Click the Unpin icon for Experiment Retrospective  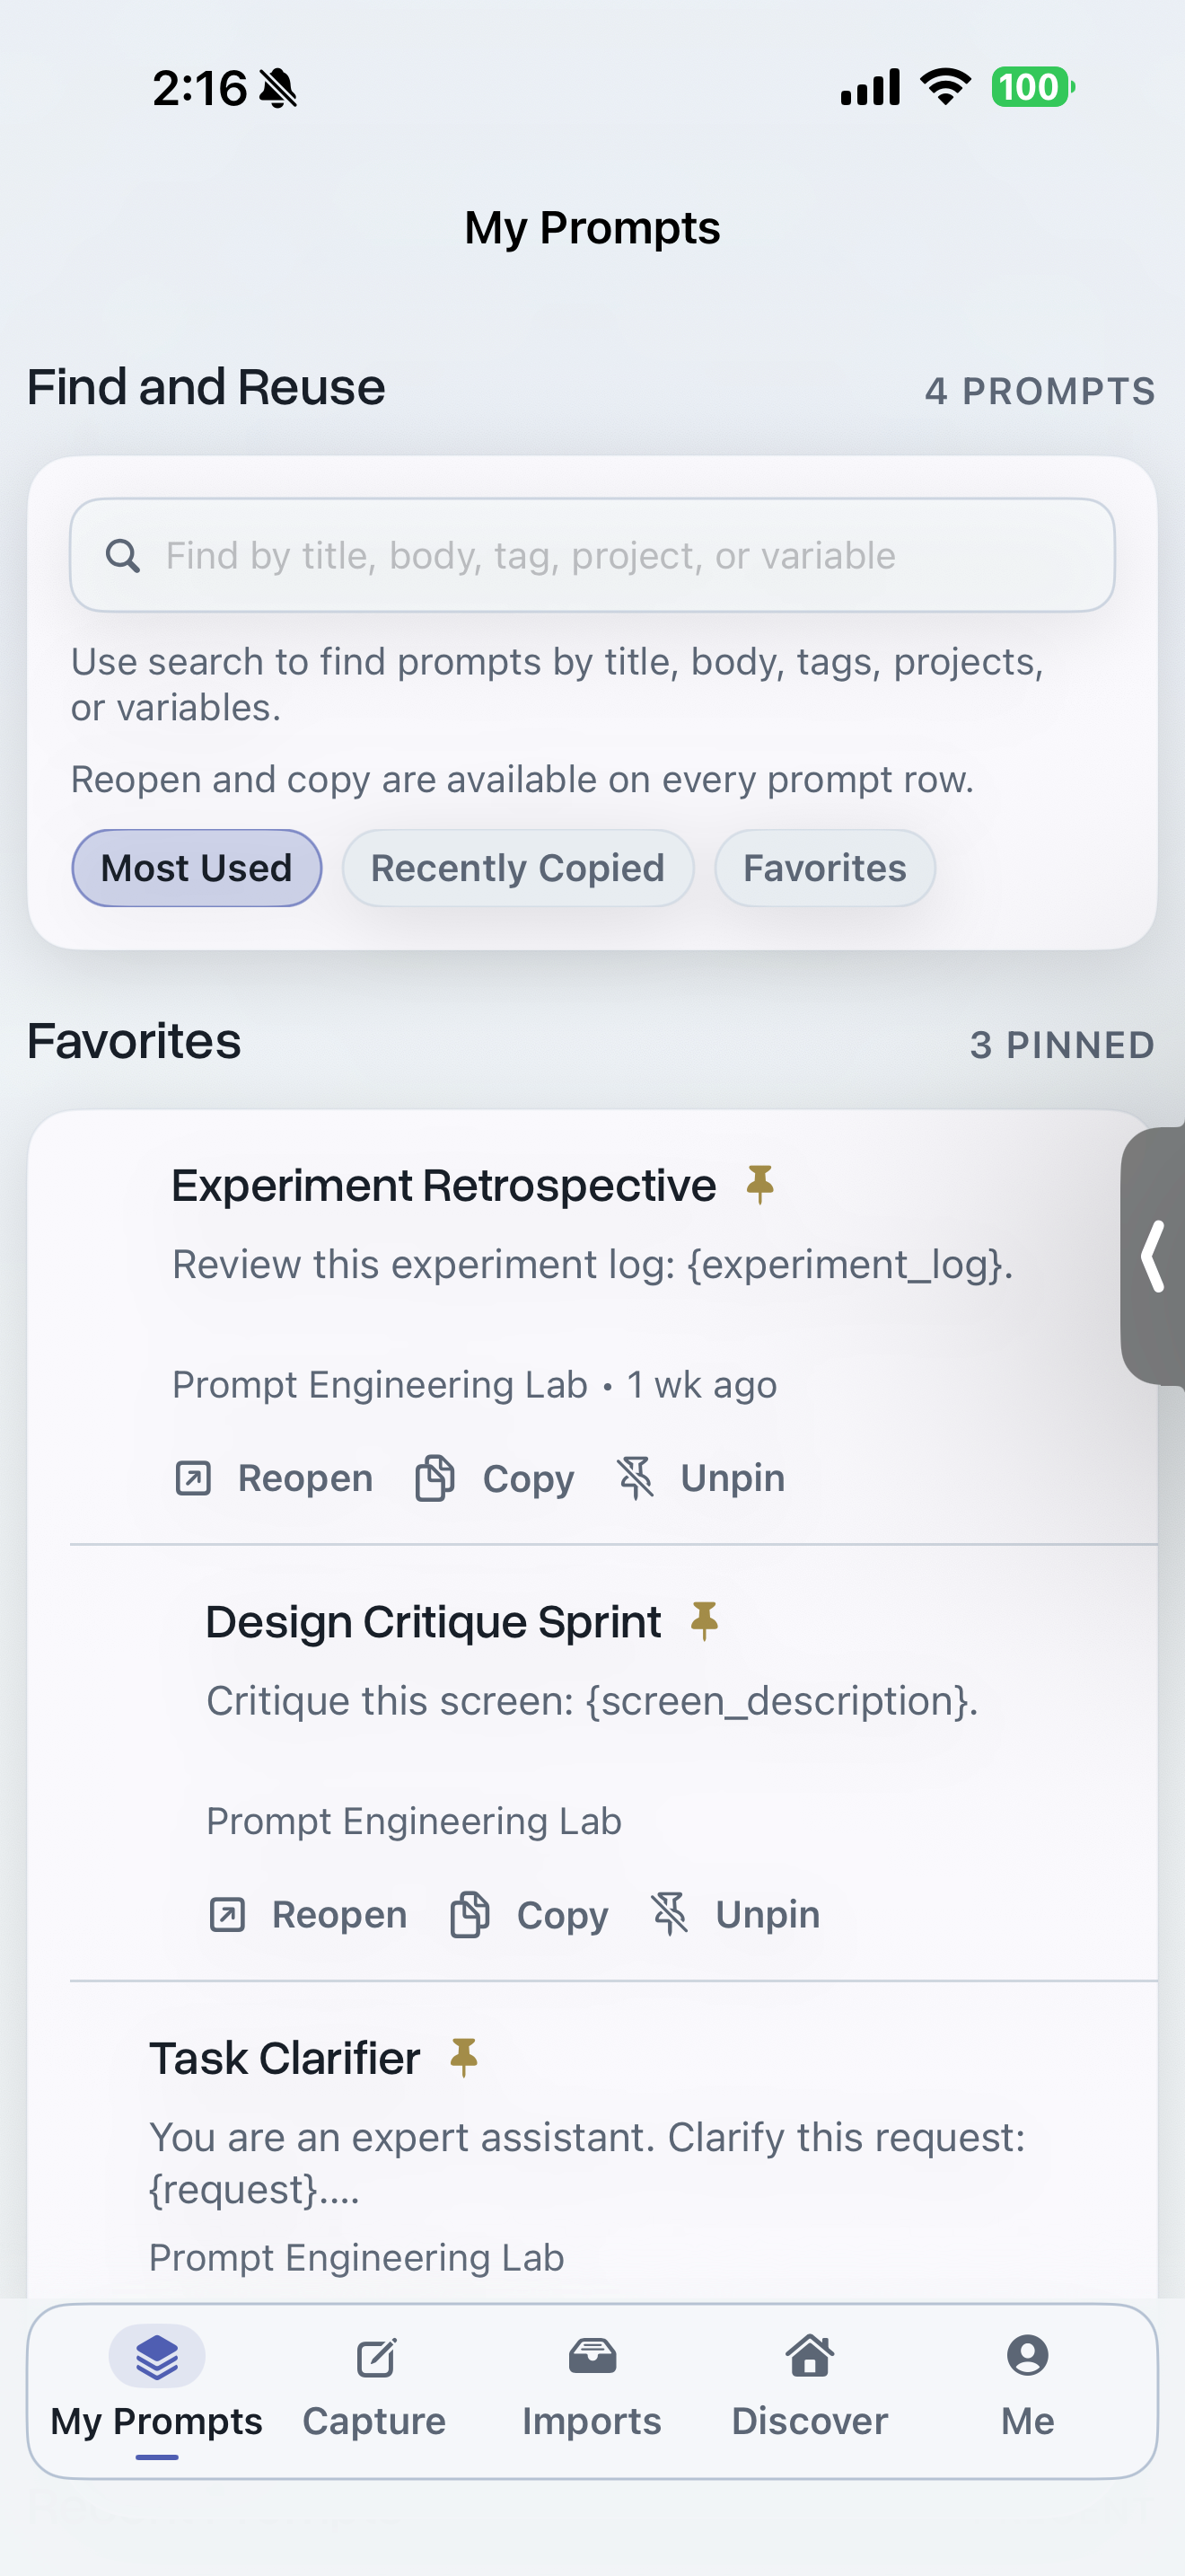click(x=636, y=1478)
